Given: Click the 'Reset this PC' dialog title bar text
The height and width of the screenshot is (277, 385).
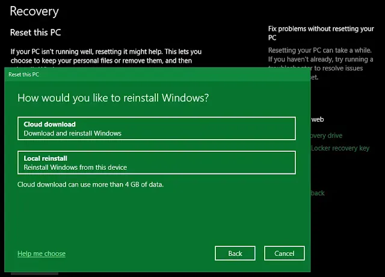Looking at the screenshot, I should coord(24,75).
